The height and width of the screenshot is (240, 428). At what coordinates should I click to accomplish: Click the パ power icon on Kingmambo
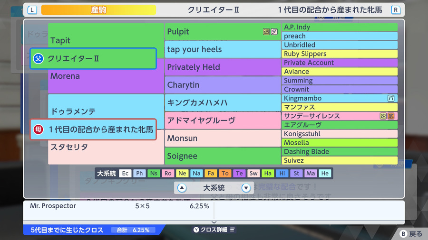click(x=391, y=98)
